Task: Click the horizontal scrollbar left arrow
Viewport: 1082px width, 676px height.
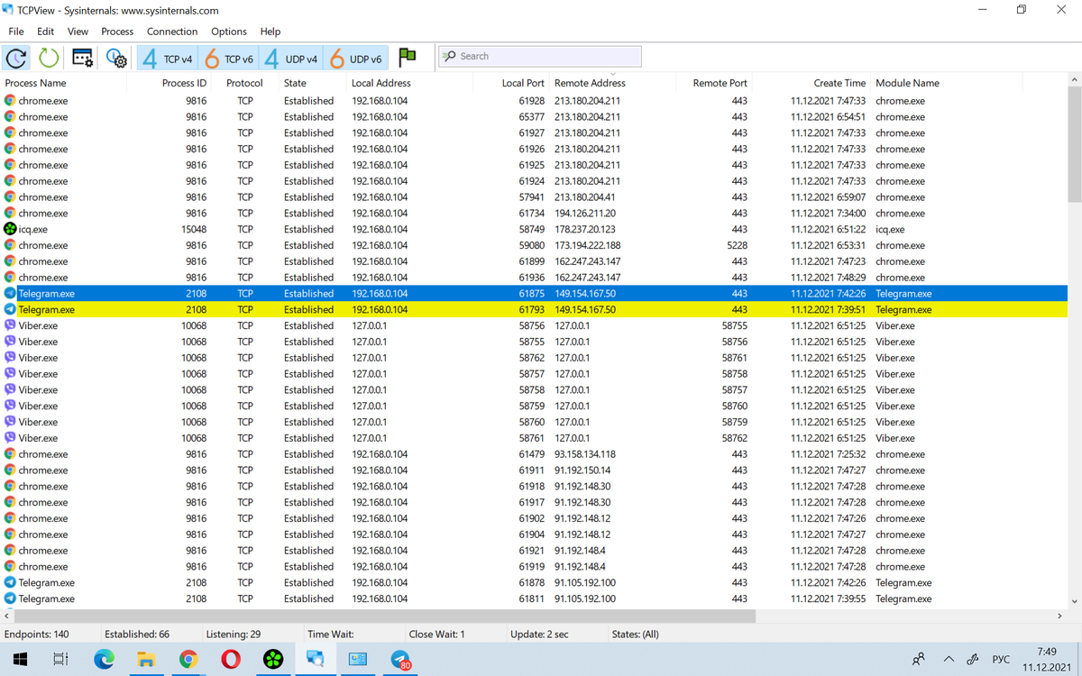Action: [x=7, y=617]
